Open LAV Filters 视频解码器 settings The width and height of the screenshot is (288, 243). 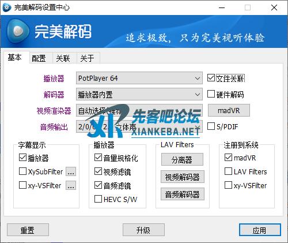click(x=183, y=177)
